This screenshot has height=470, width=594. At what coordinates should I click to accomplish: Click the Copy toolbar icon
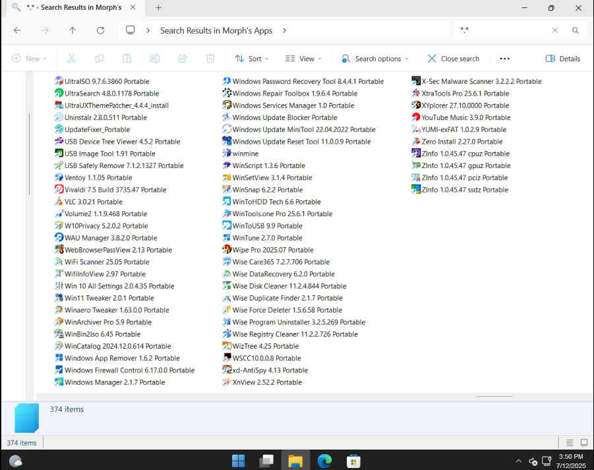100,59
